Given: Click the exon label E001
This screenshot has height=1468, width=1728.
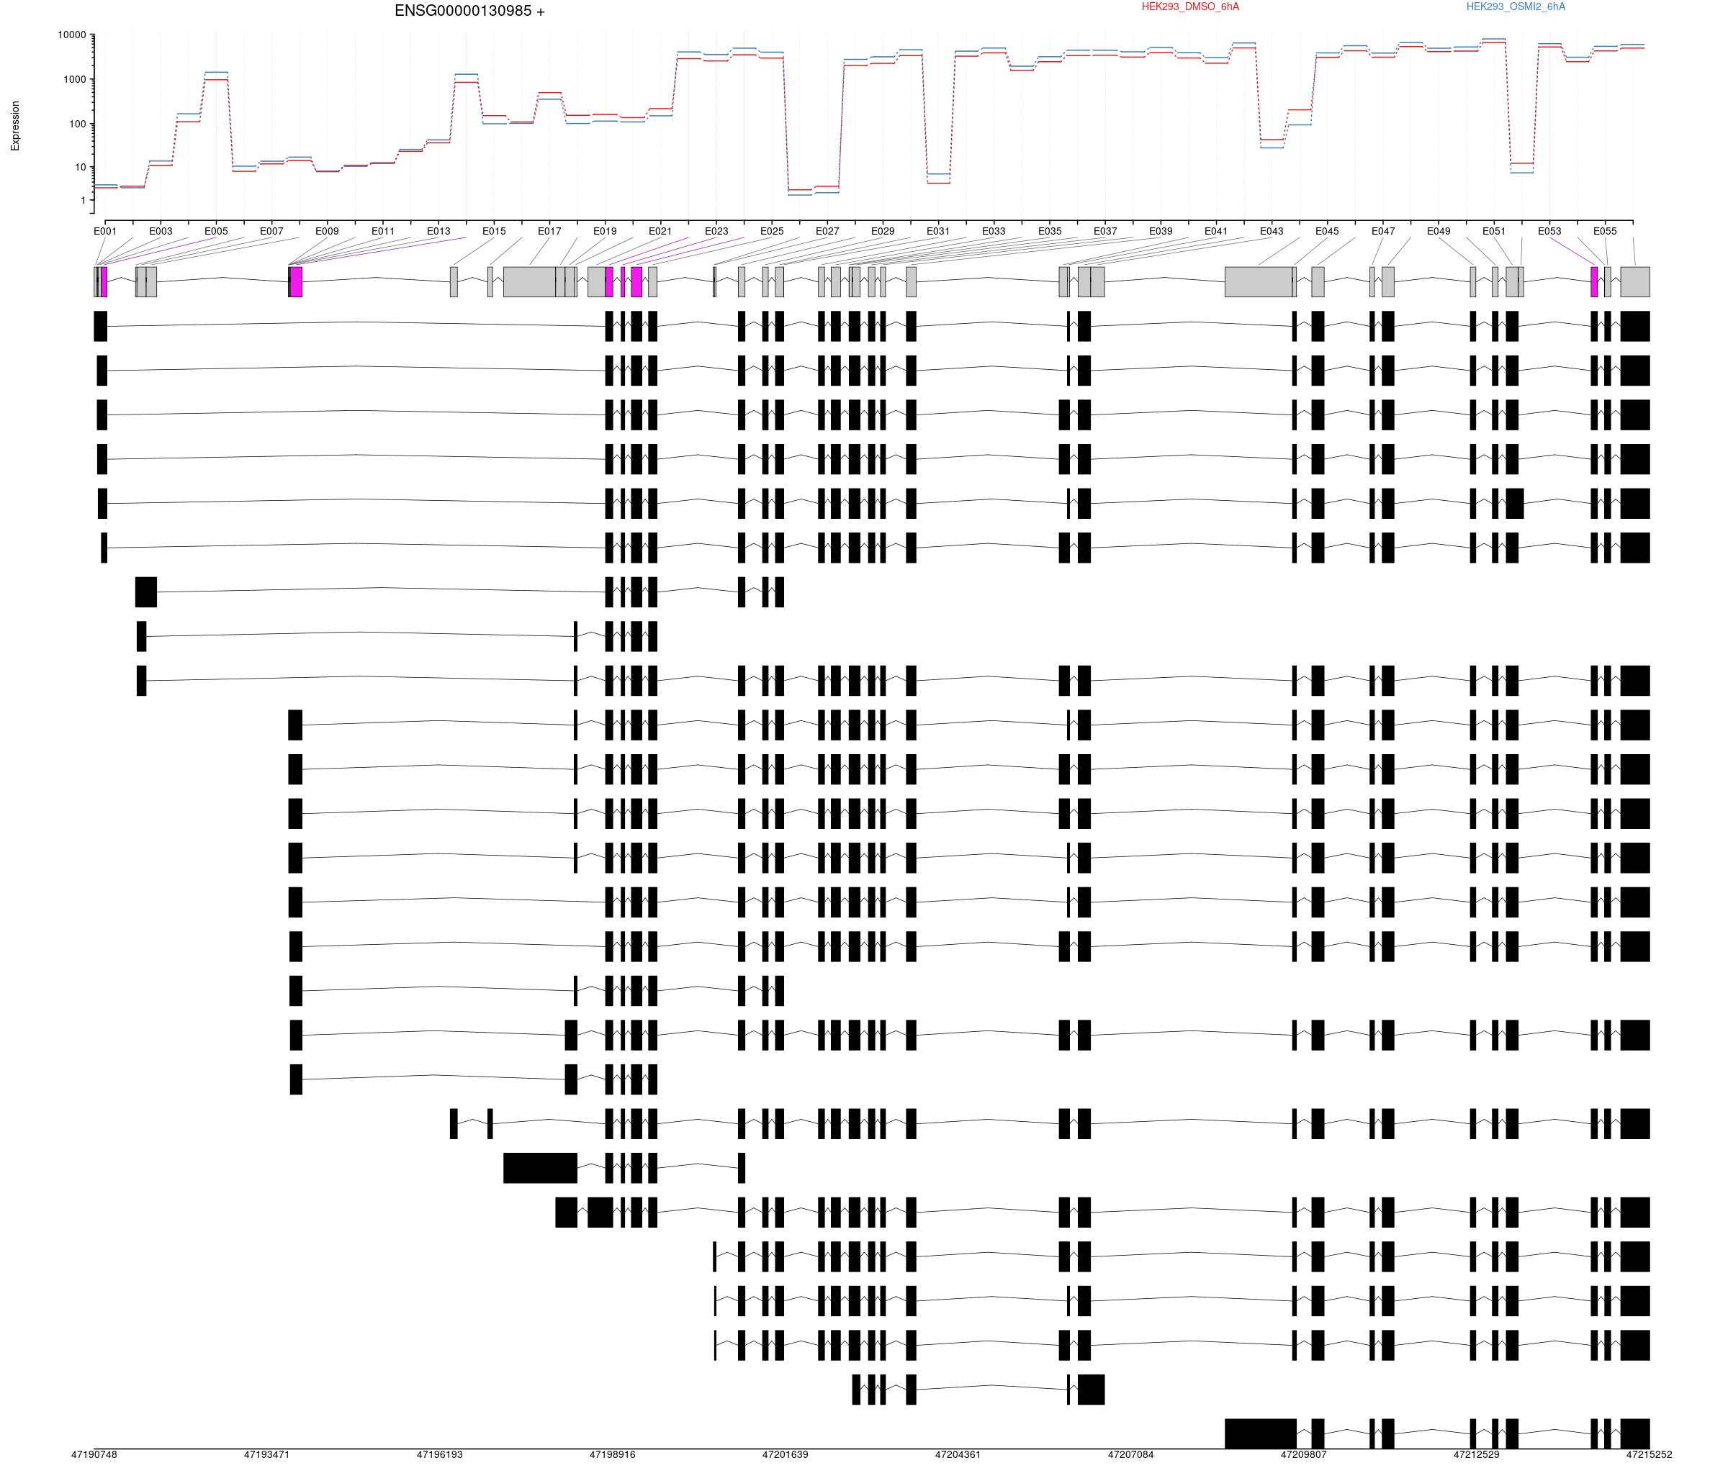Looking at the screenshot, I should click(x=105, y=231).
